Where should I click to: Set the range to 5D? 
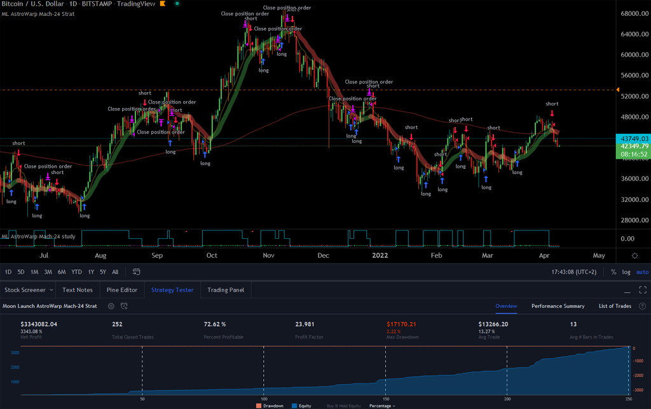tap(21, 272)
